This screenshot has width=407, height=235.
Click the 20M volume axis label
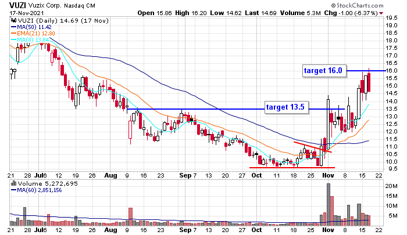391,186
